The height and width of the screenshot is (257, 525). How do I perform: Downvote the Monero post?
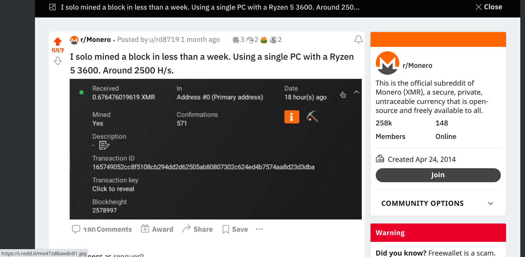pyautogui.click(x=58, y=61)
